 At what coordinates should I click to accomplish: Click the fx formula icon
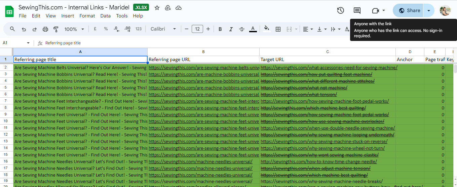40,43
